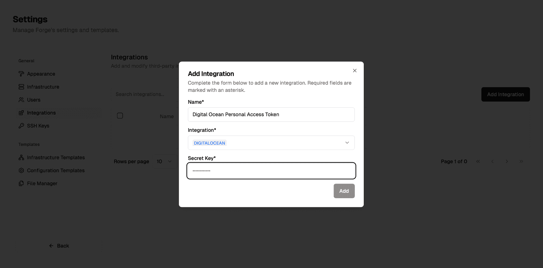543x268 pixels.
Task: Click the SSH Keys key icon
Action: (21, 126)
